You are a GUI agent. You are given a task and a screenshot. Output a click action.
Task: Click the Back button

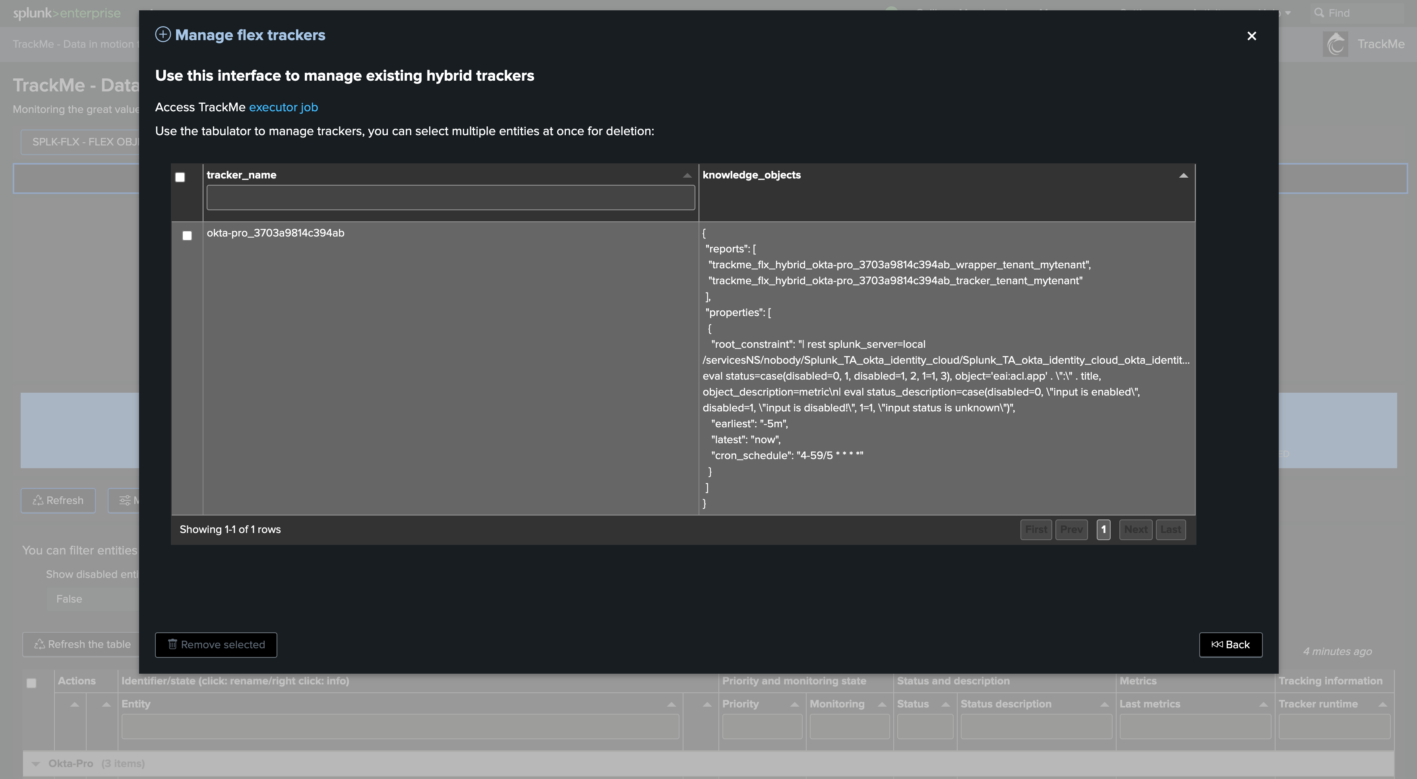click(x=1231, y=645)
